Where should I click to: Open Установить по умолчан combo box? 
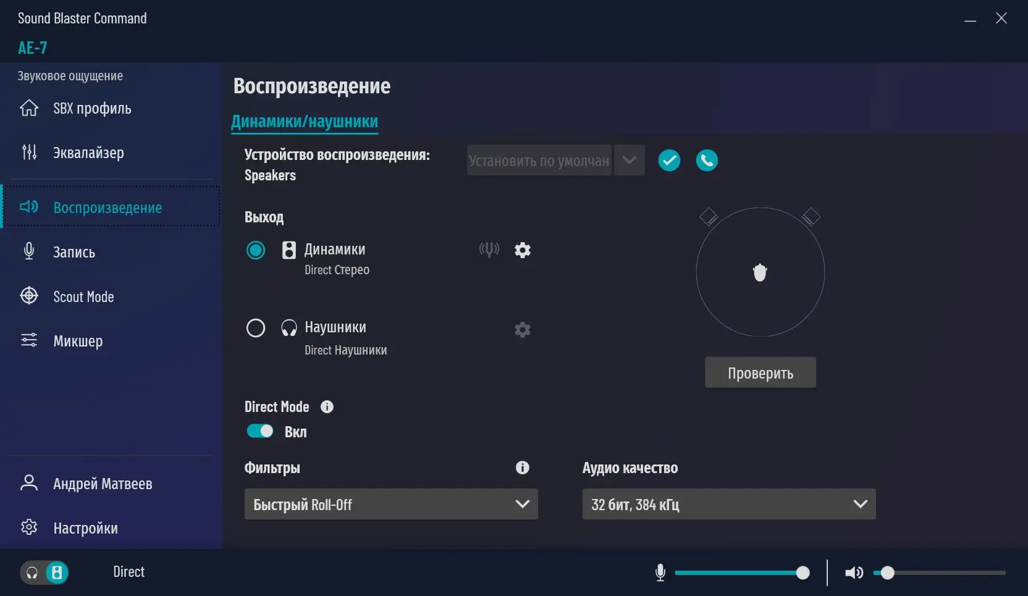click(x=539, y=161)
